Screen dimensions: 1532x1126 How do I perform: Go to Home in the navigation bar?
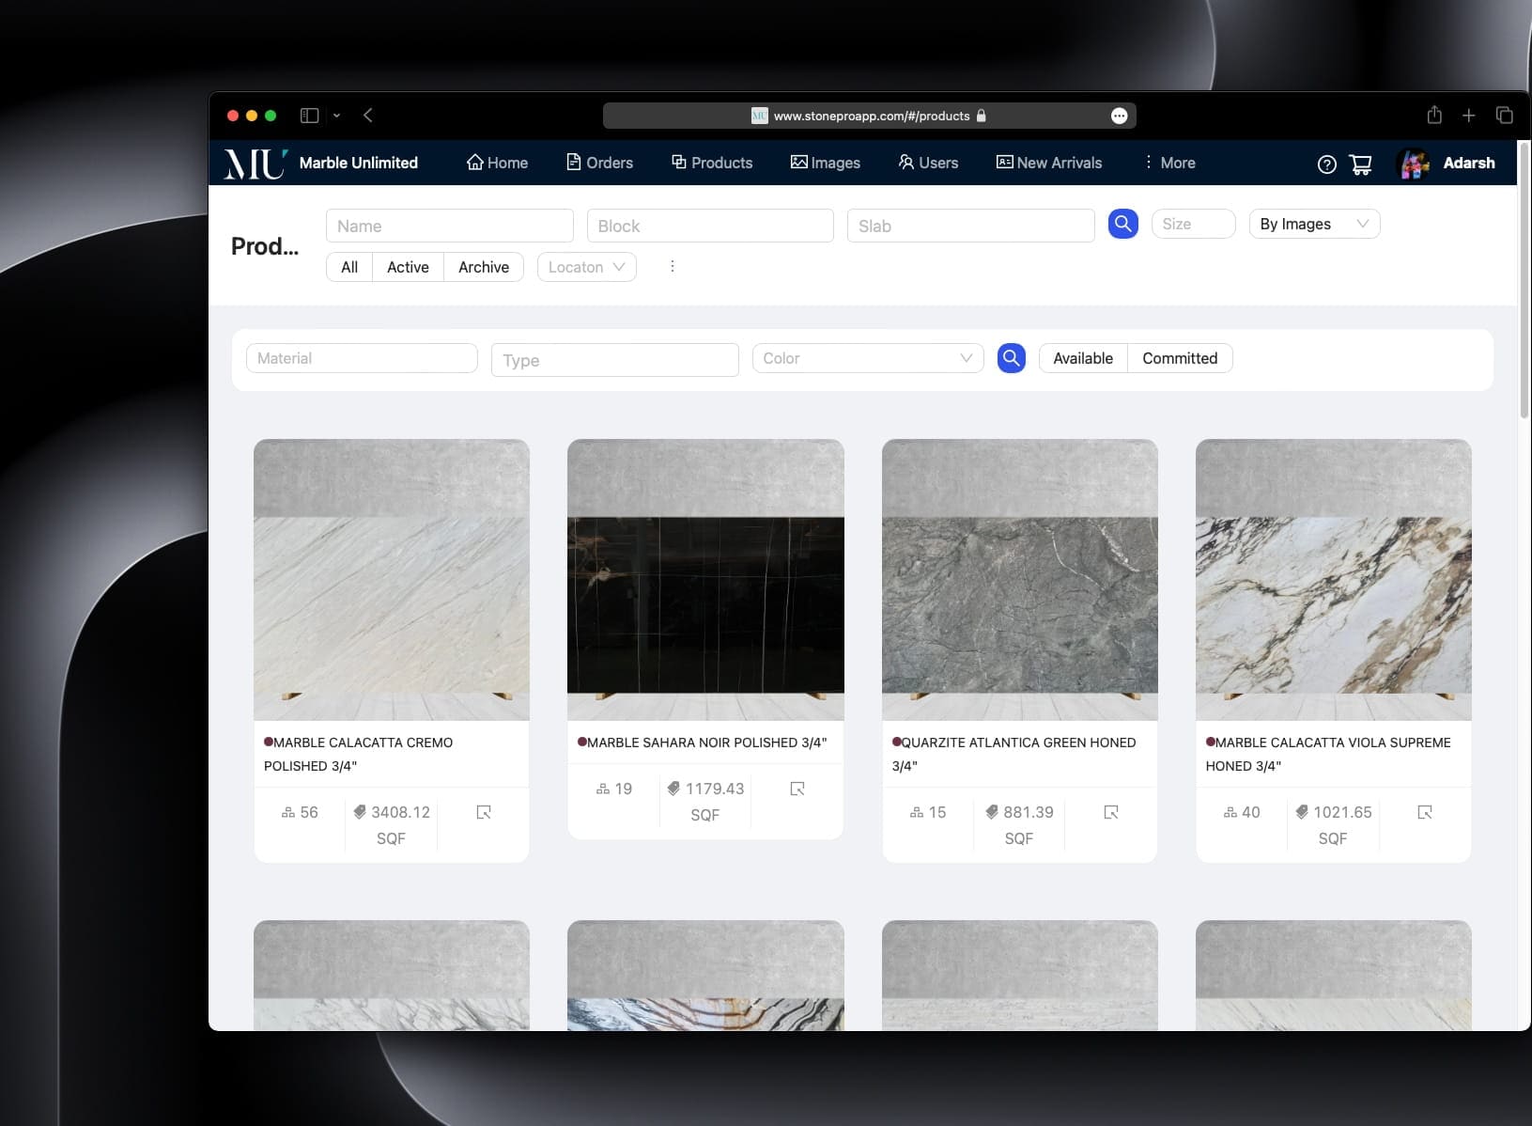point(498,163)
